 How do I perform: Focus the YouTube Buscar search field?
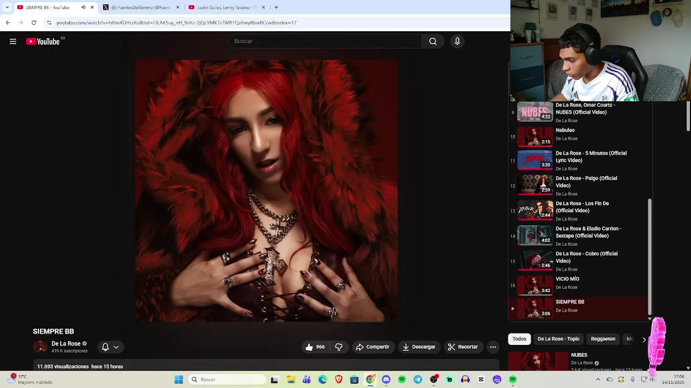point(325,41)
